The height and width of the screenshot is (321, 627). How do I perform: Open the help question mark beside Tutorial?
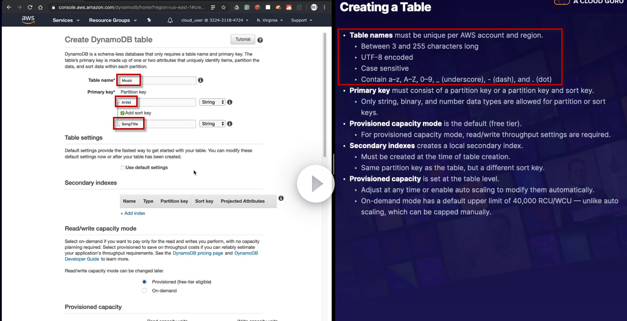click(x=260, y=40)
